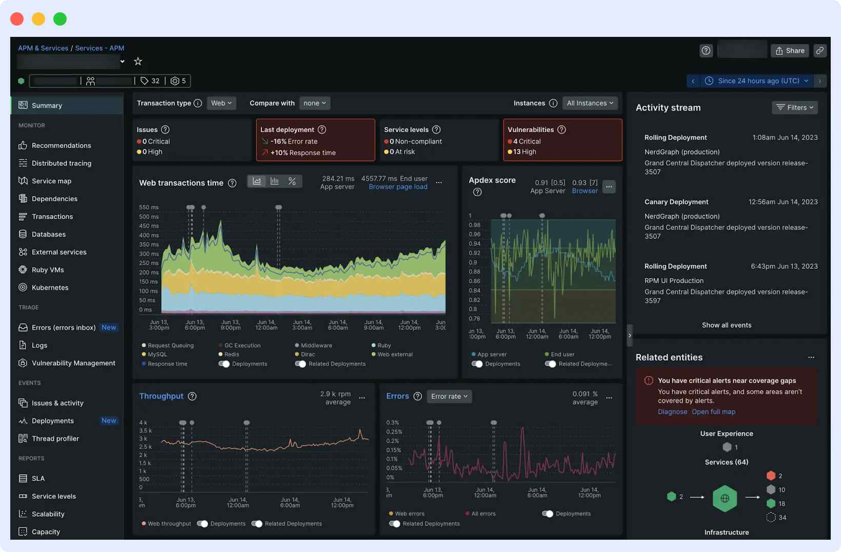Click the Diagnose link in the alert banner
The height and width of the screenshot is (552, 841).
(672, 411)
